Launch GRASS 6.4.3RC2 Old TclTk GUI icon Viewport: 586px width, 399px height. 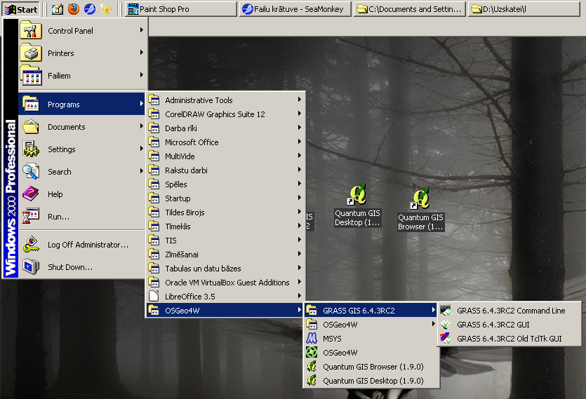[446, 339]
